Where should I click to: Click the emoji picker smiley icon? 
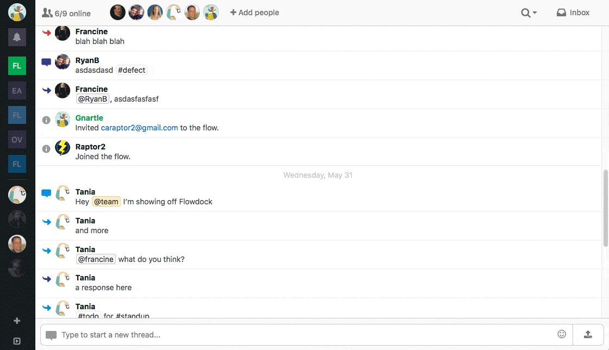tap(562, 334)
